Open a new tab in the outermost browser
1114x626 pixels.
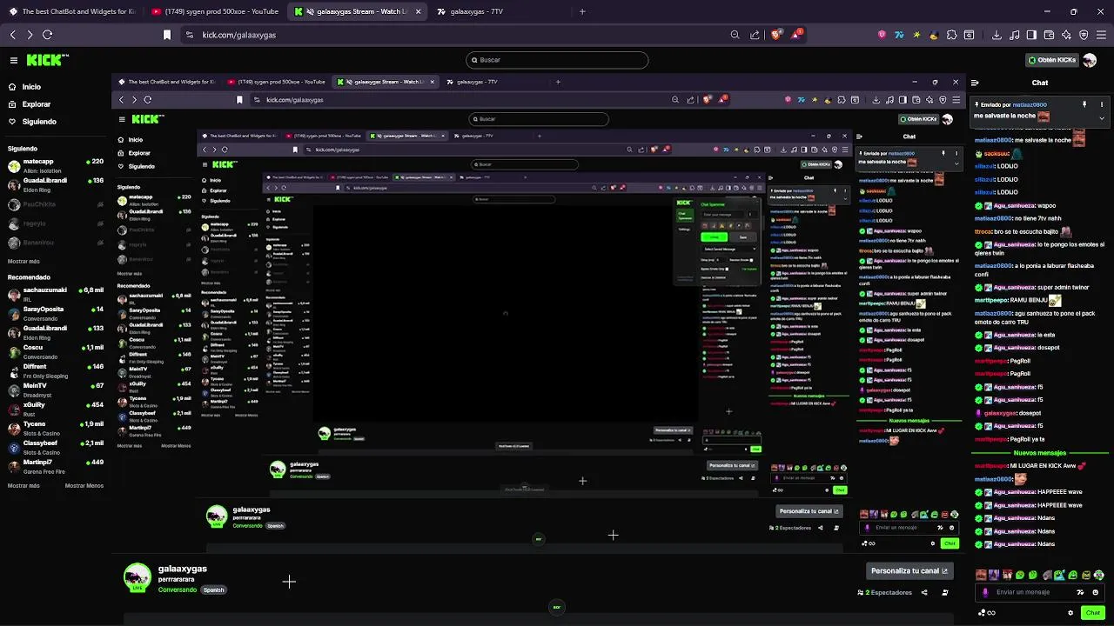[x=582, y=11]
